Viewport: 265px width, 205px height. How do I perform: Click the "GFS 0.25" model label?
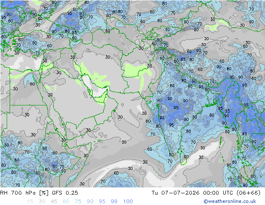click(x=65, y=193)
